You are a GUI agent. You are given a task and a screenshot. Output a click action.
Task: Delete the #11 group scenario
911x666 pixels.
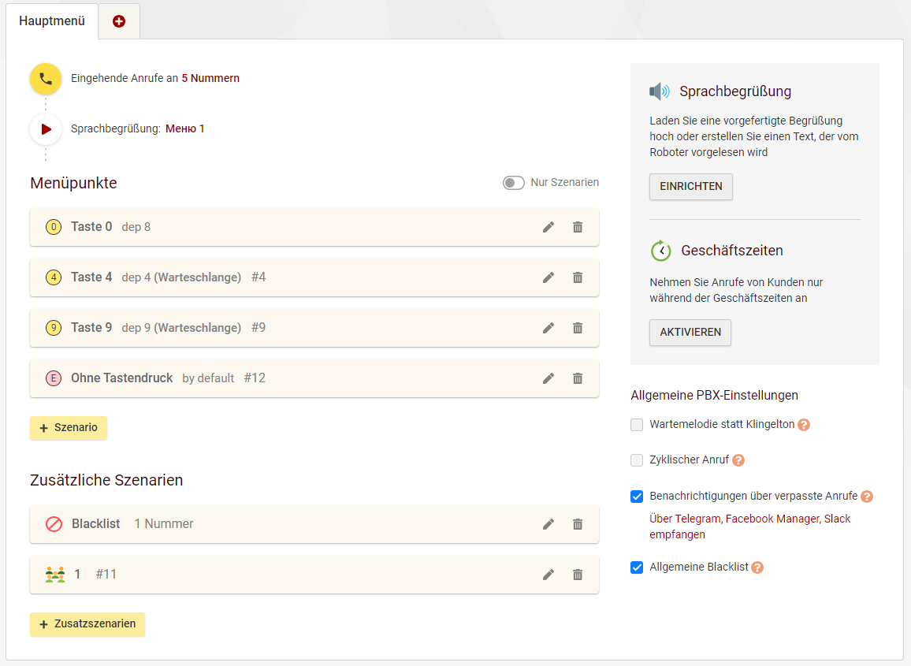pos(578,575)
